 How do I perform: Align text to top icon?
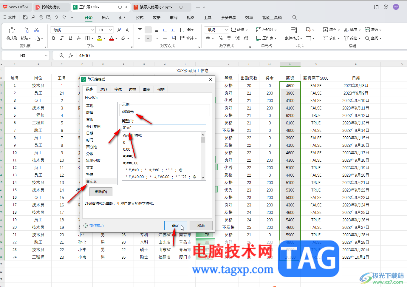[x=140, y=30]
